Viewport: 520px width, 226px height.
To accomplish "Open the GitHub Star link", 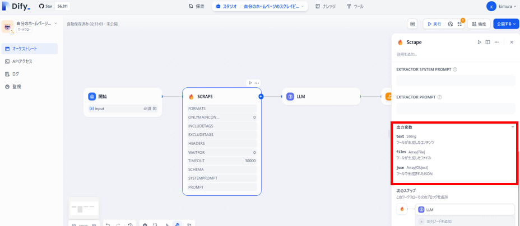I will click(46, 6).
